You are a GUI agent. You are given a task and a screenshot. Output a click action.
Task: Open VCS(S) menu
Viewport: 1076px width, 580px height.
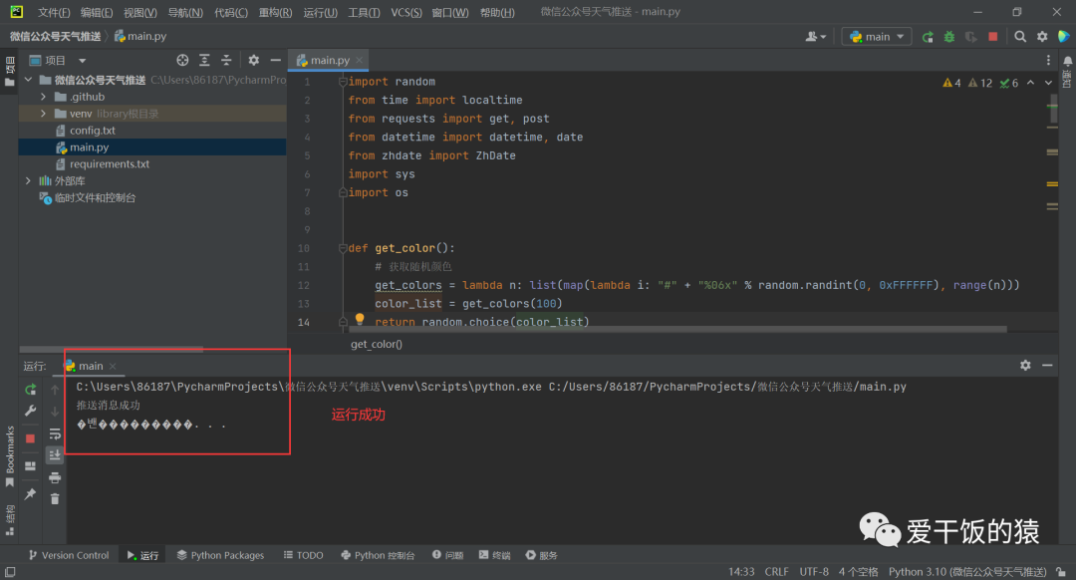tap(406, 12)
